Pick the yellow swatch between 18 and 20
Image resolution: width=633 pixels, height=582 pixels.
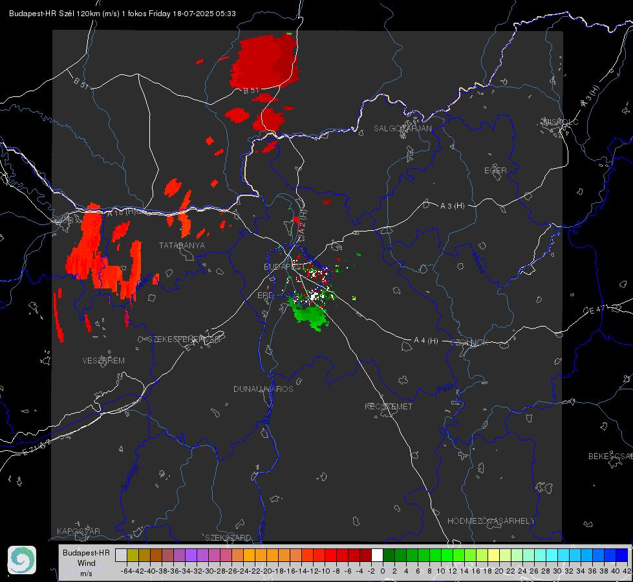coord(493,555)
